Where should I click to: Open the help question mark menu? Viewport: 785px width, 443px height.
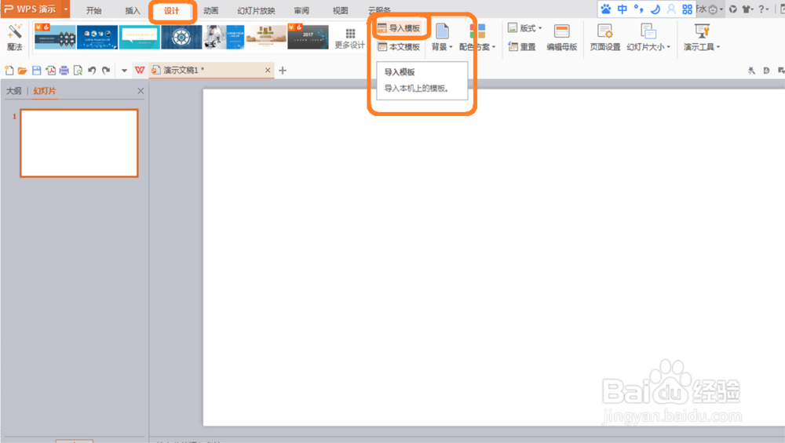point(763,9)
